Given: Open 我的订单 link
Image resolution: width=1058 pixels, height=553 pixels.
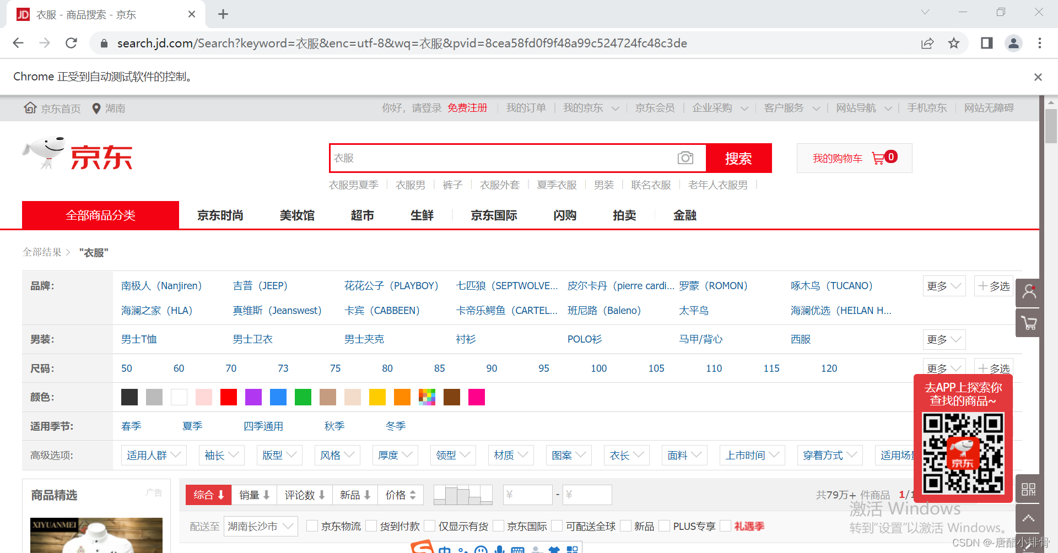Looking at the screenshot, I should pyautogui.click(x=526, y=108).
